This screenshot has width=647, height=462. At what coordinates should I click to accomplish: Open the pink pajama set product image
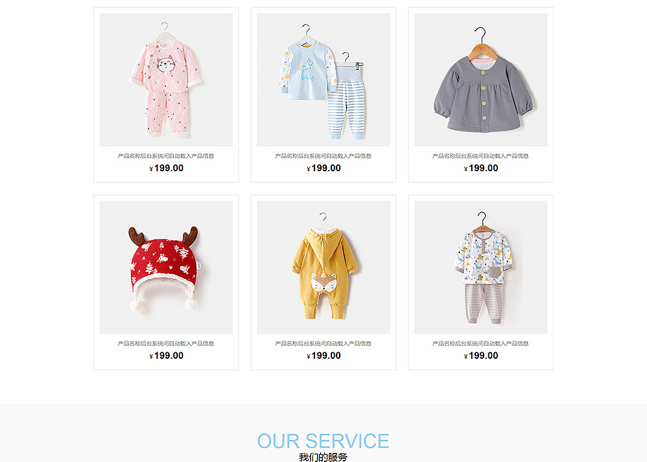(x=166, y=80)
